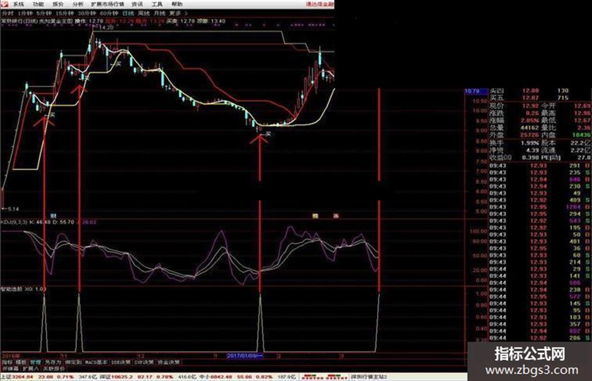Viewport: 592px width, 381px height.
Task: Select the 周线 period
Action: pyautogui.click(x=143, y=13)
